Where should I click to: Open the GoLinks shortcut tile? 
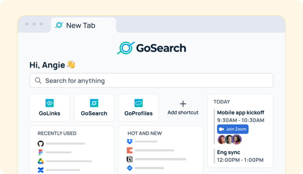[50, 107]
